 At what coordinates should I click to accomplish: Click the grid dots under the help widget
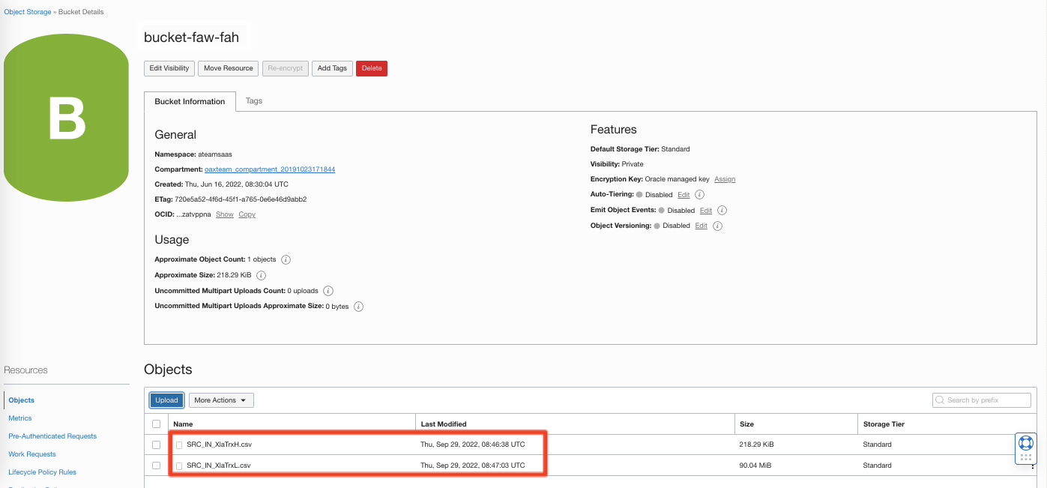point(1027,459)
